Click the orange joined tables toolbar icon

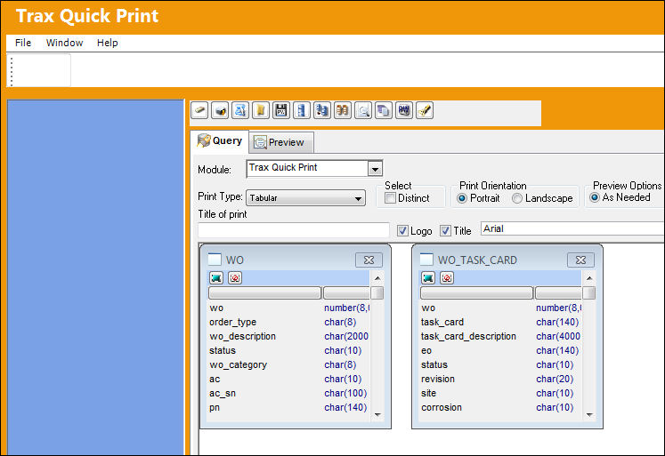pos(342,110)
